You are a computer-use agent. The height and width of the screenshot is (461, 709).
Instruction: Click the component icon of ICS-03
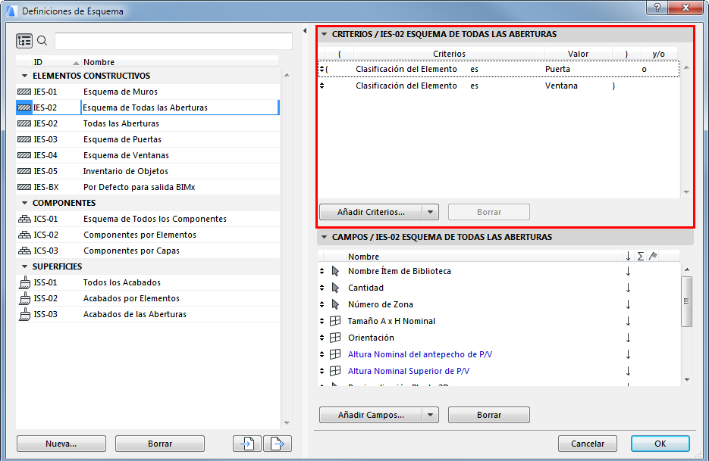[x=24, y=251]
